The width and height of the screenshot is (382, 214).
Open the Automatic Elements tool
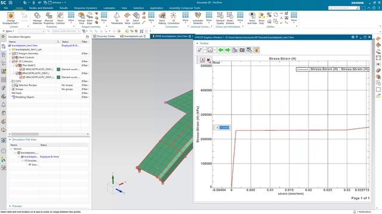click(198, 18)
